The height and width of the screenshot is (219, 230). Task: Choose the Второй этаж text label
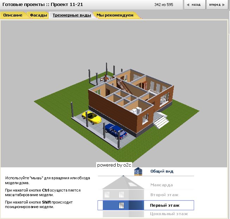[x=164, y=195]
